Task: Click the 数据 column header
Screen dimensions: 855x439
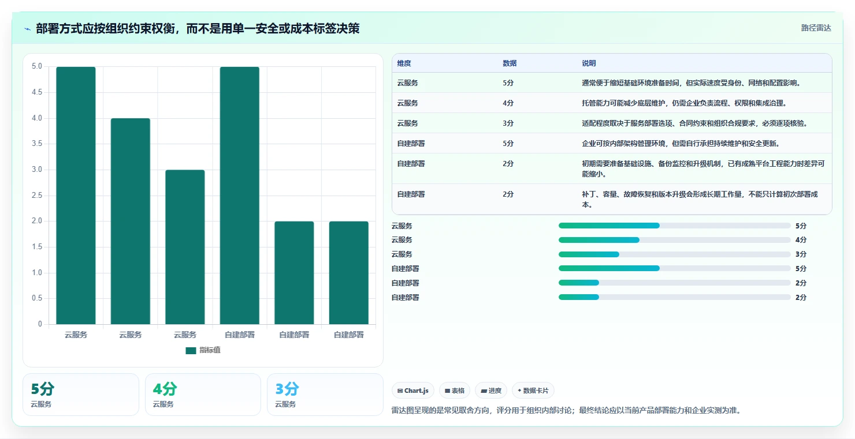Action: (510, 63)
